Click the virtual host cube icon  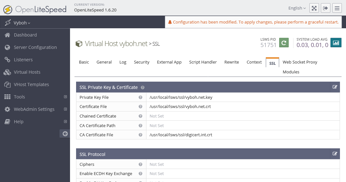79,44
